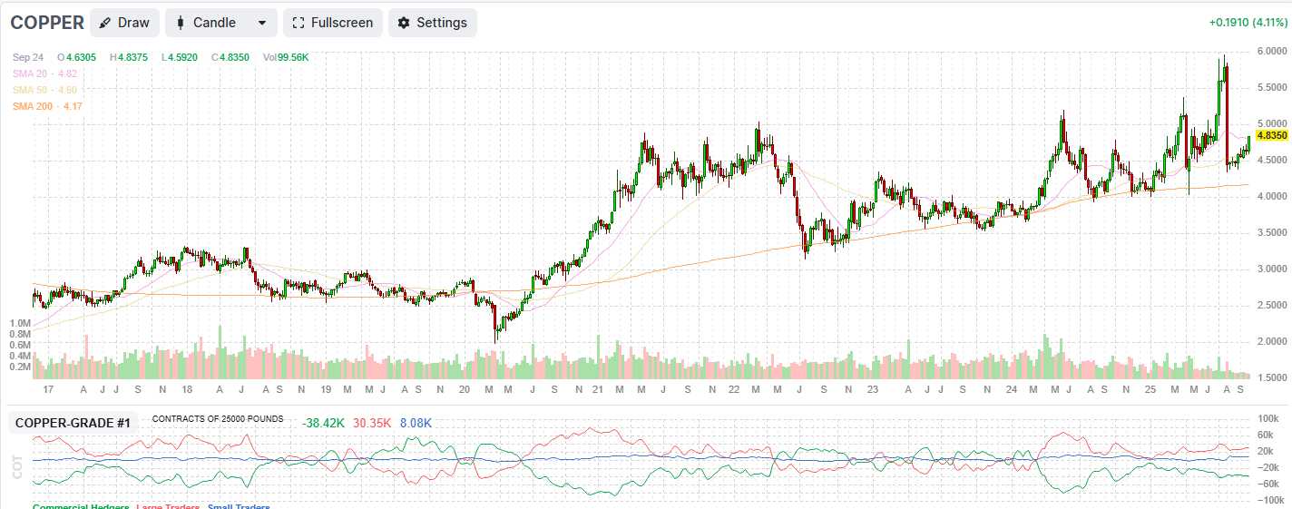Expand the Candle chart type dropdown arrow

tap(262, 23)
